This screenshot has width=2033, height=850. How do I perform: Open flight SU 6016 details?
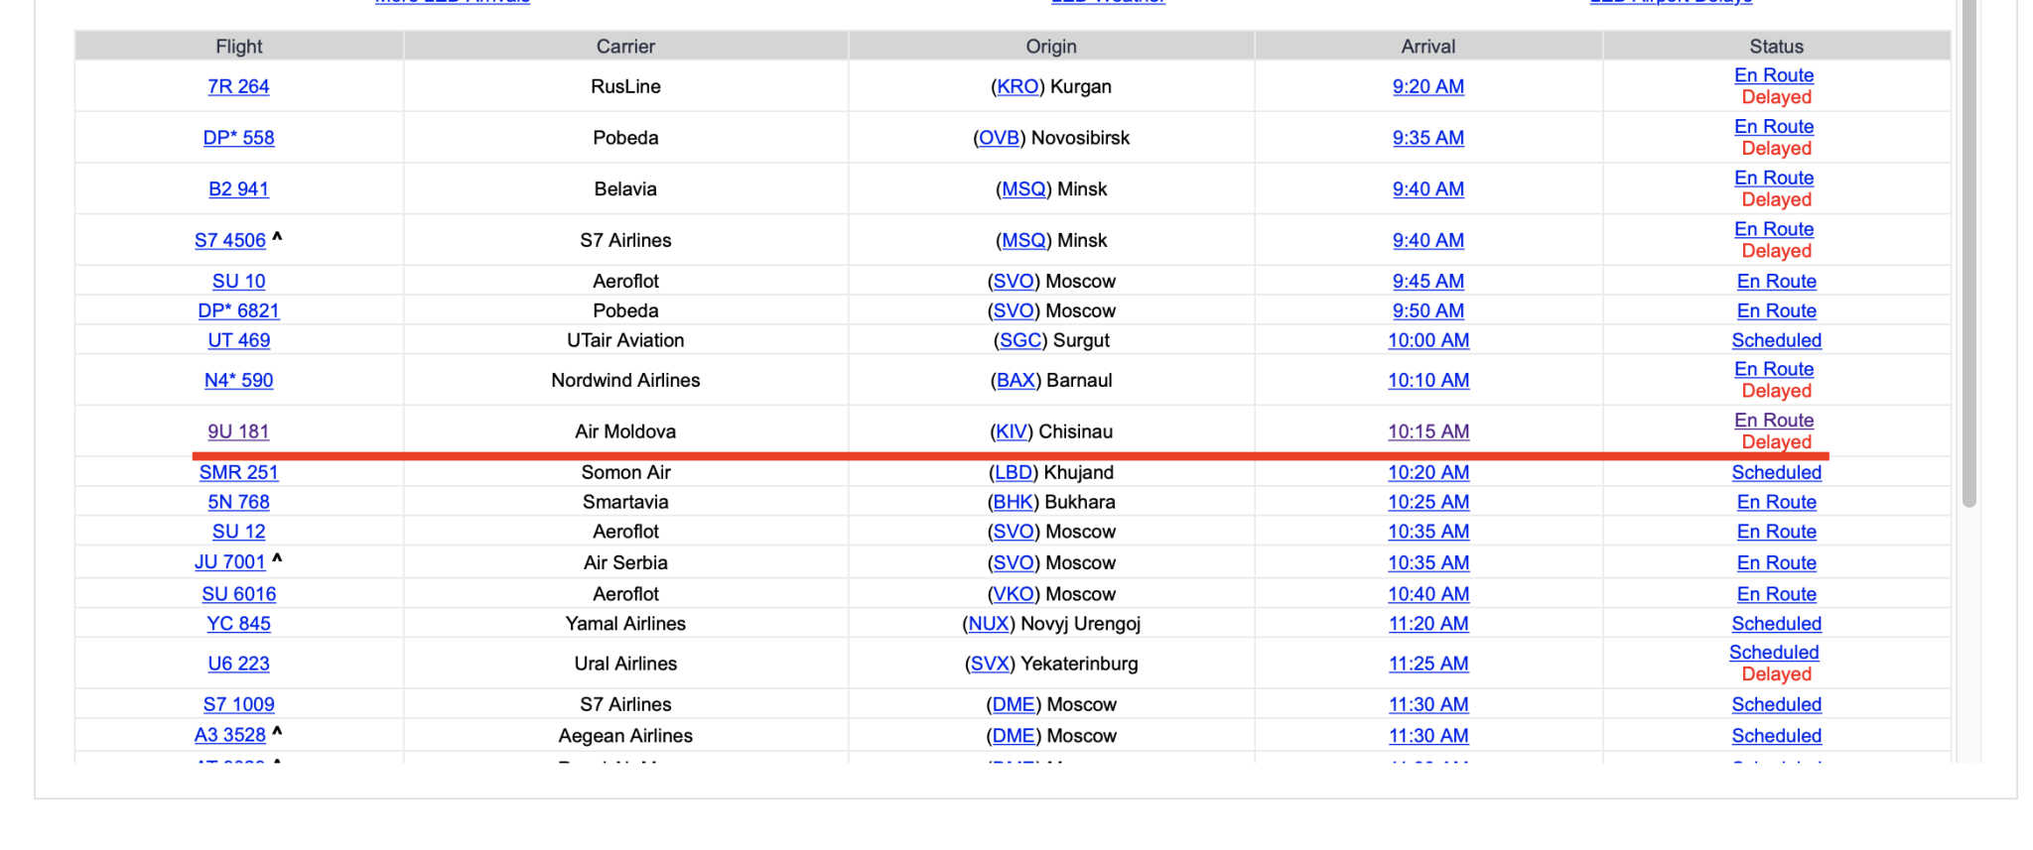point(238,594)
